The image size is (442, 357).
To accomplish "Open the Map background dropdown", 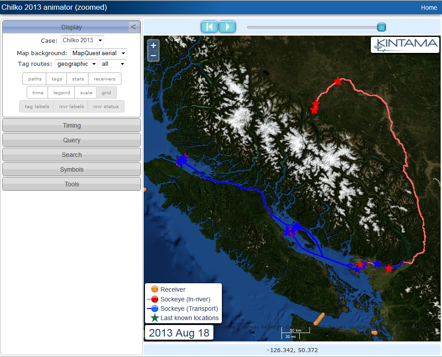I will coord(99,53).
